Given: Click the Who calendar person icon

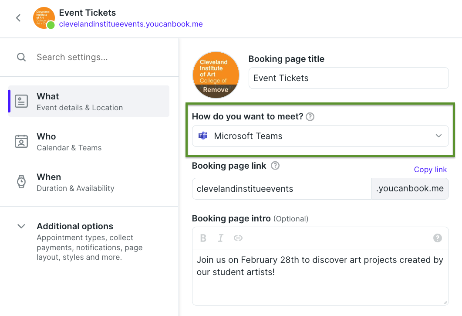Looking at the screenshot, I should pyautogui.click(x=21, y=141).
